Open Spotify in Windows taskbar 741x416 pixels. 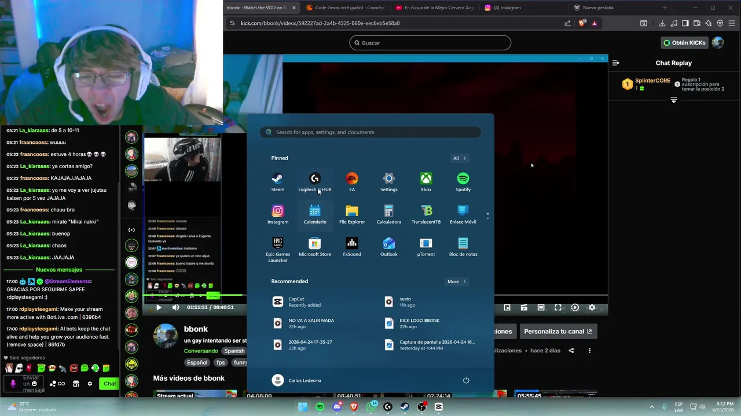click(320, 407)
